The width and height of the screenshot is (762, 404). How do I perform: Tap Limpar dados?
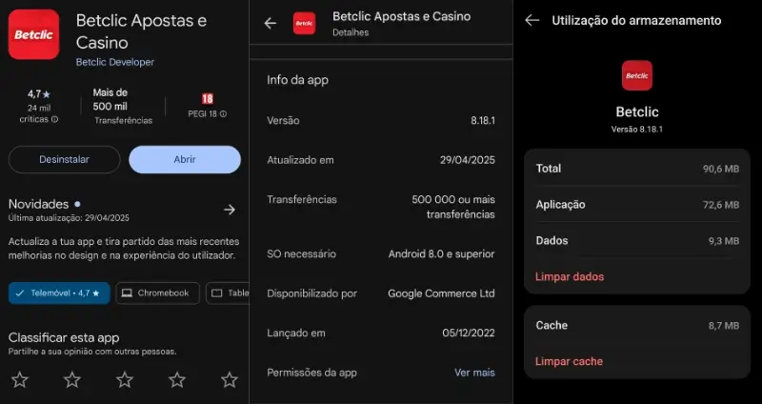point(570,276)
